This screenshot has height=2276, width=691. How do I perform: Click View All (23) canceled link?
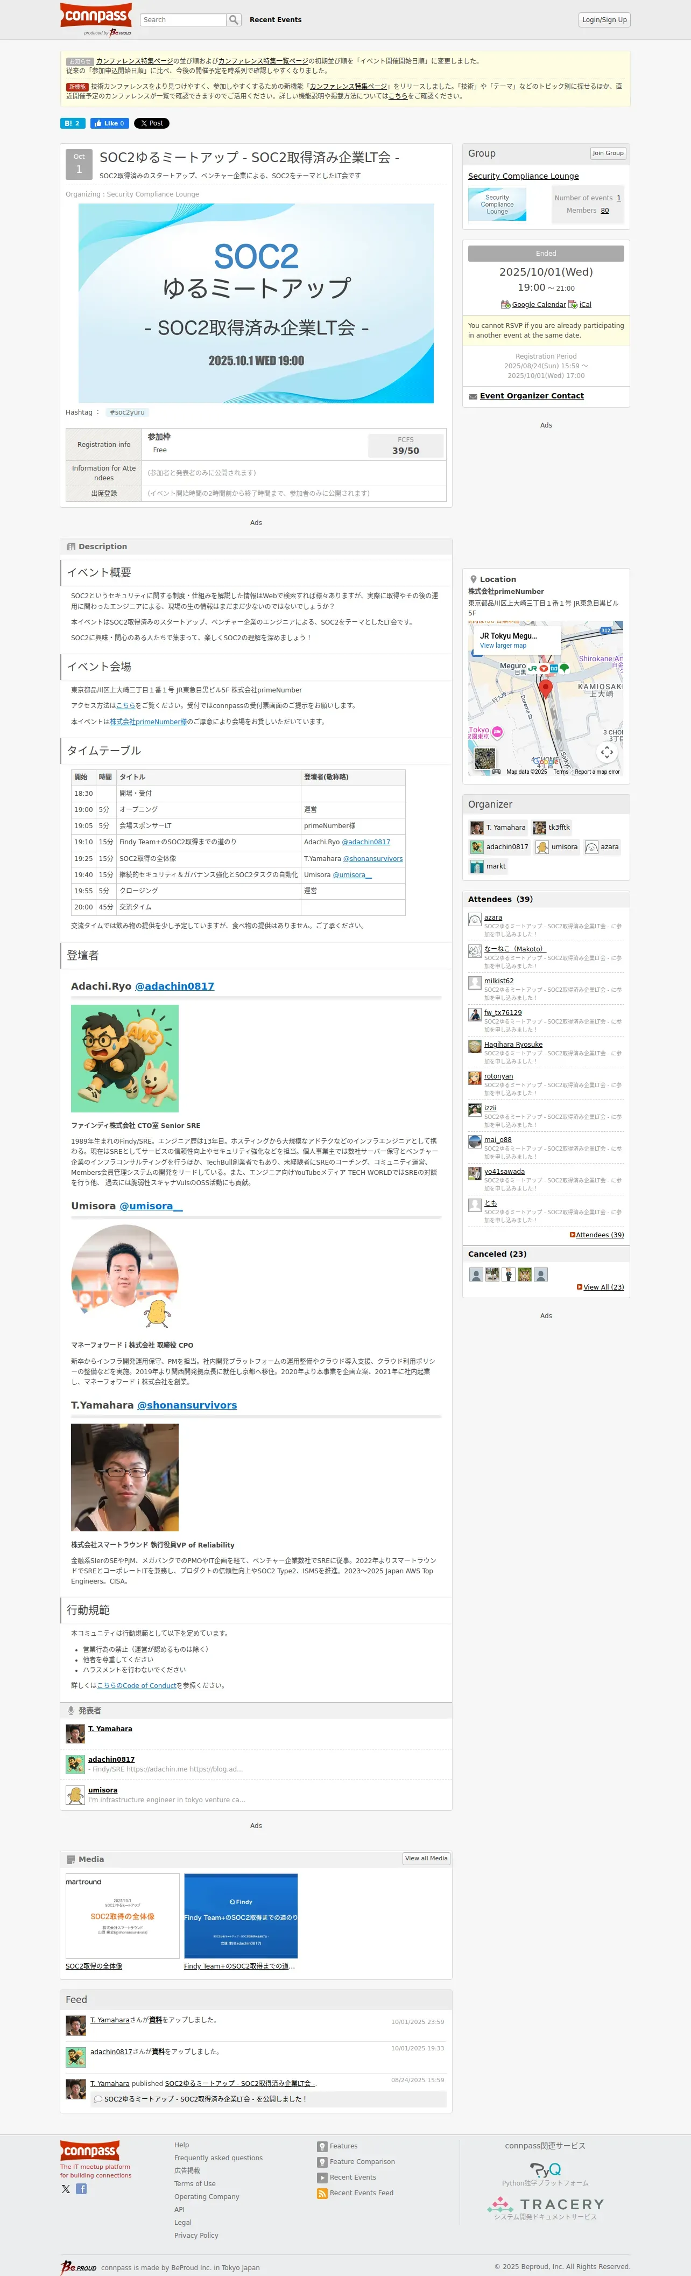[x=603, y=1287]
